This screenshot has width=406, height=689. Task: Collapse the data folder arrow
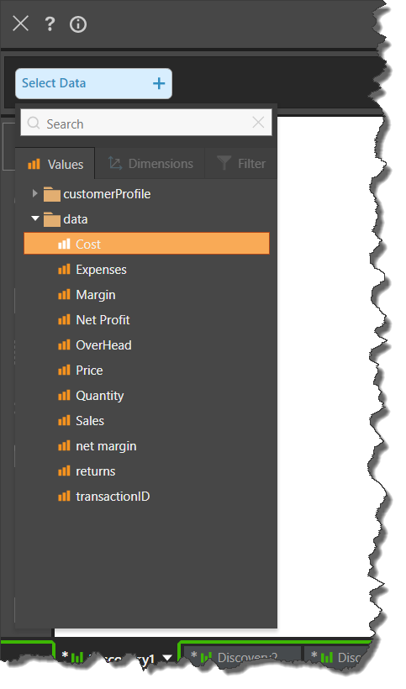[x=35, y=218]
